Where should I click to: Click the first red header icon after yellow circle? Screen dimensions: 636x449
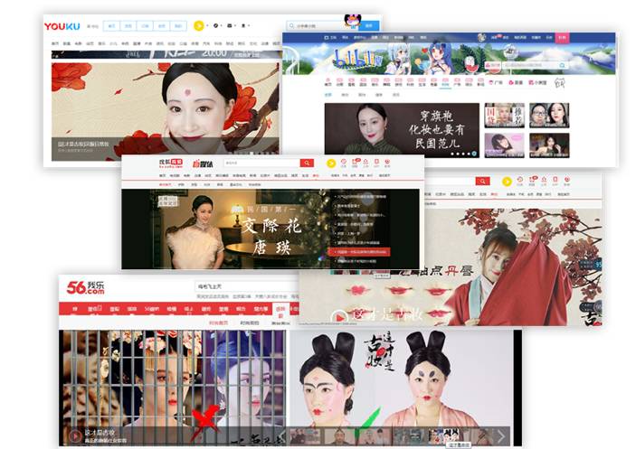pyautogui.click(x=344, y=163)
